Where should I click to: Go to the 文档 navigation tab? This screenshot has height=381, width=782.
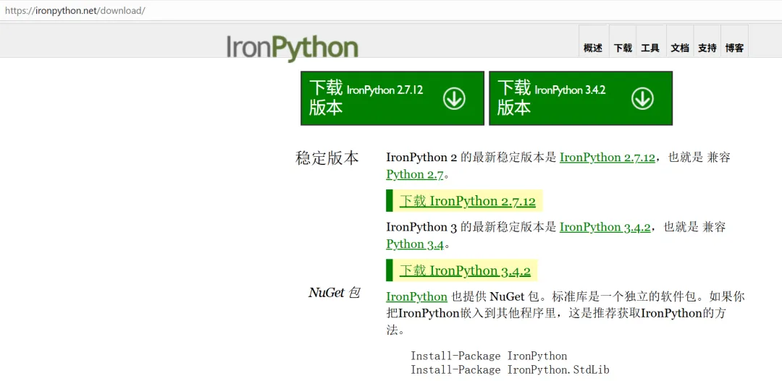point(680,48)
